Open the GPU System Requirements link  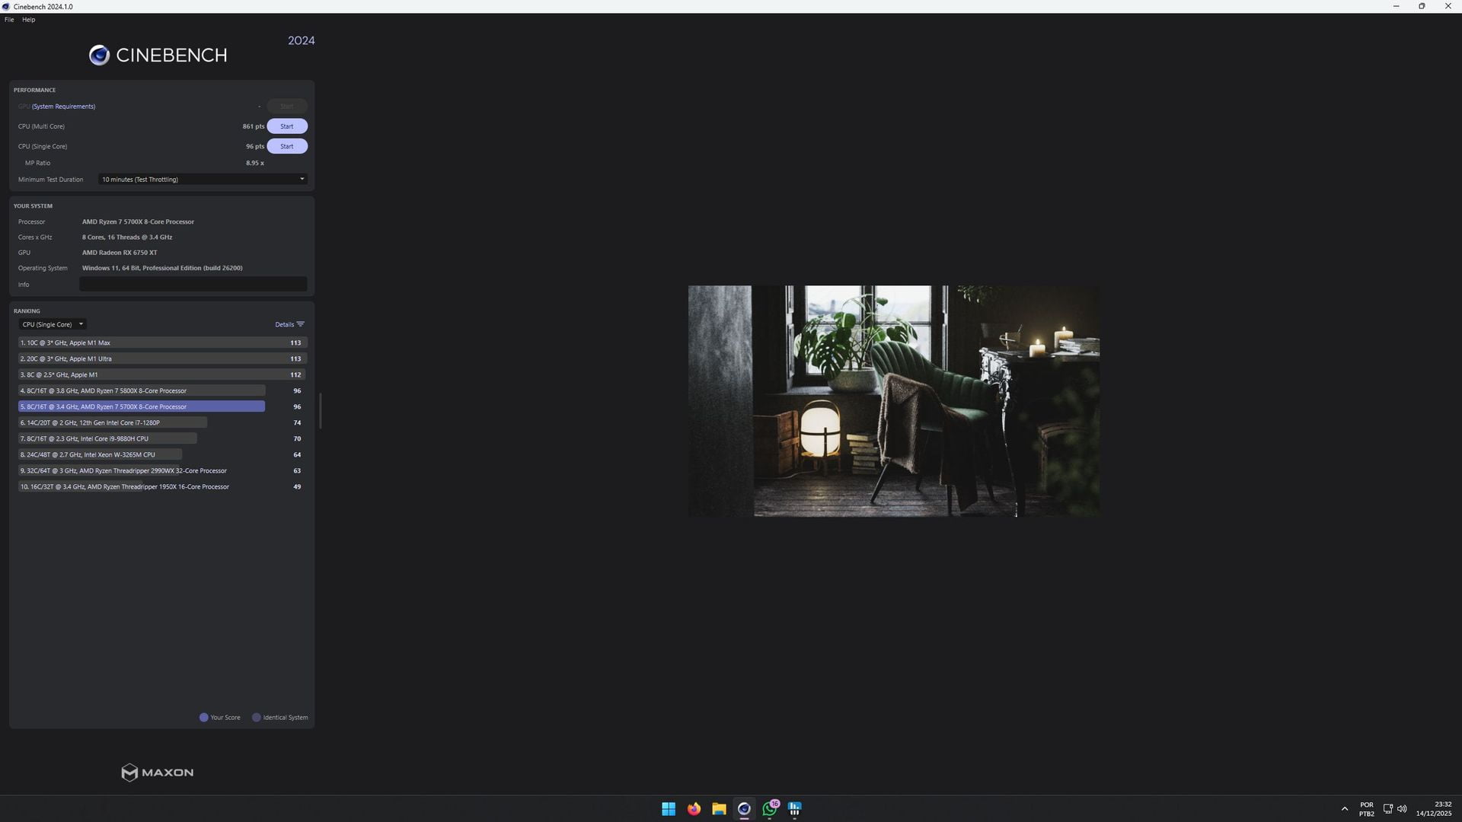tap(63, 107)
